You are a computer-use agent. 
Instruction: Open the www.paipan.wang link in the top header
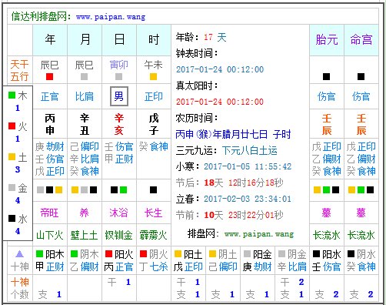[111, 17]
